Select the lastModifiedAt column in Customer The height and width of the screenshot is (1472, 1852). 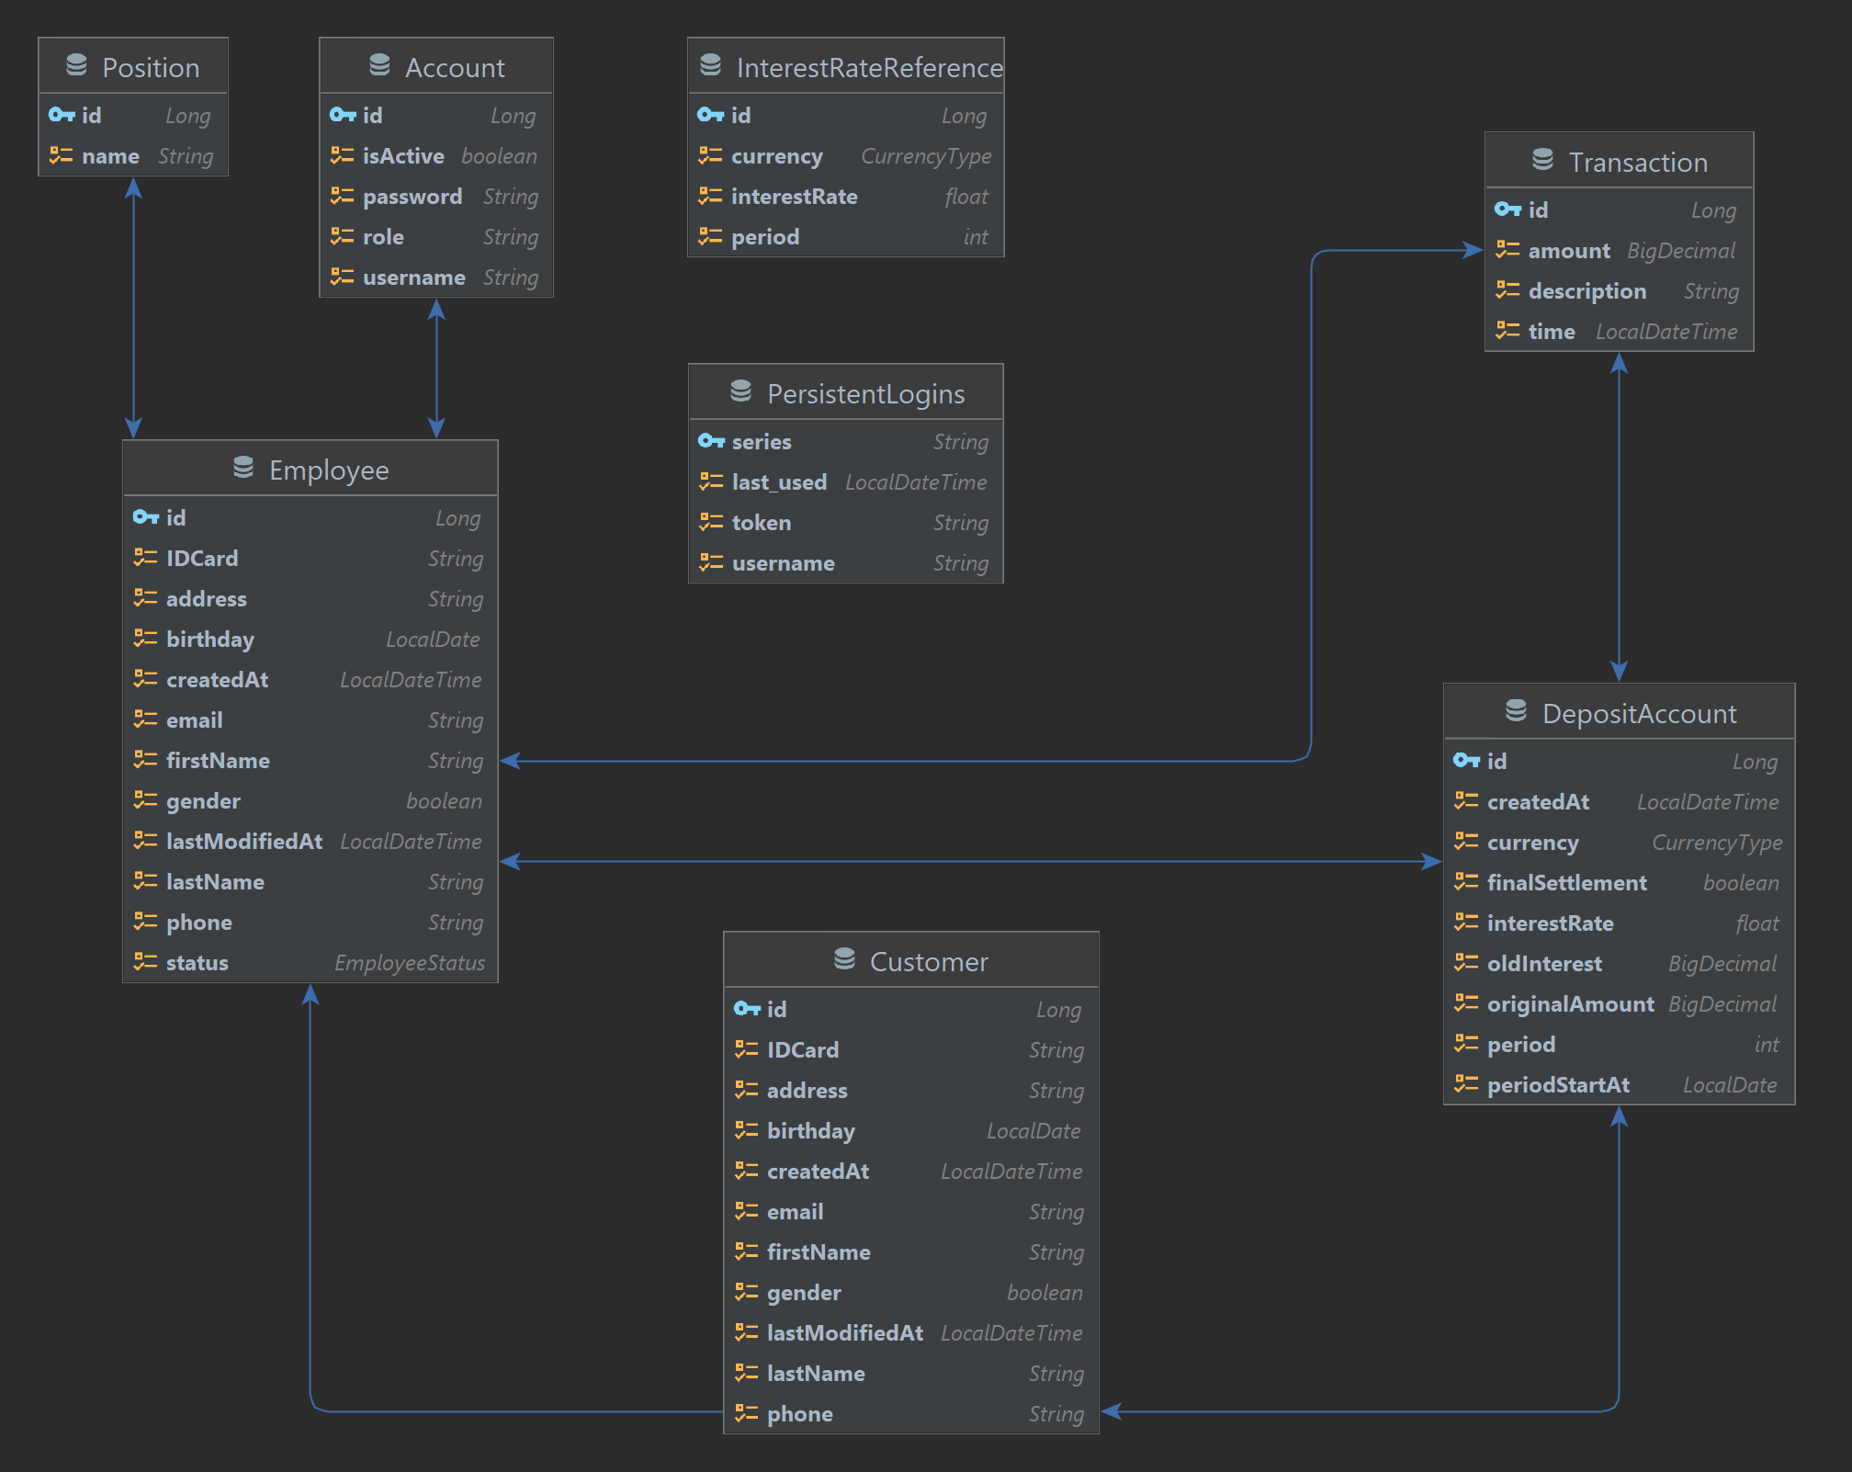tap(911, 1332)
